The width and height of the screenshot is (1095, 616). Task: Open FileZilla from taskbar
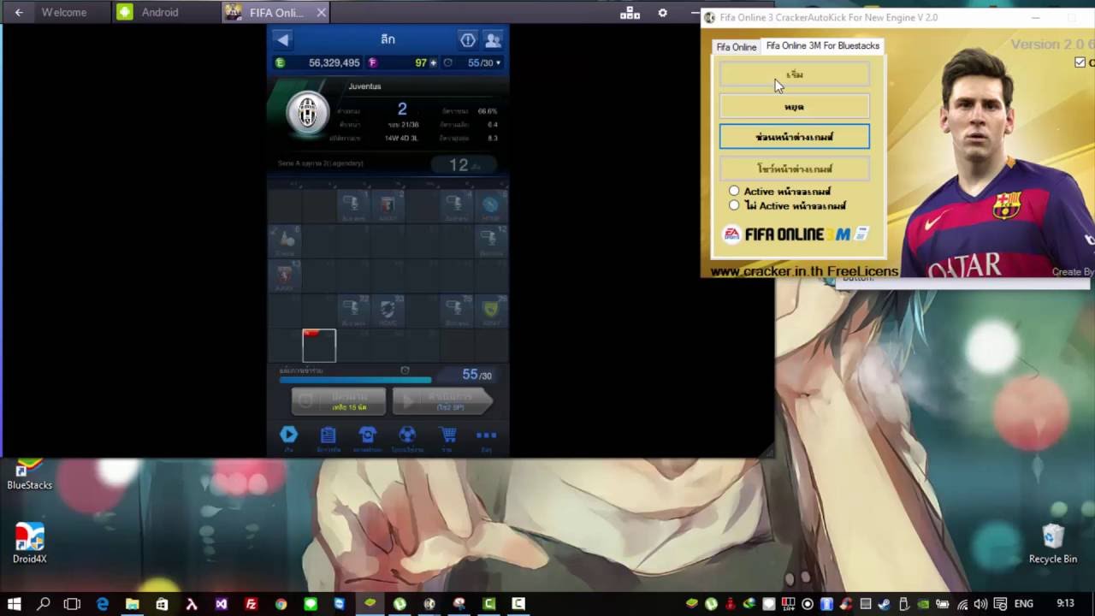pos(251,604)
